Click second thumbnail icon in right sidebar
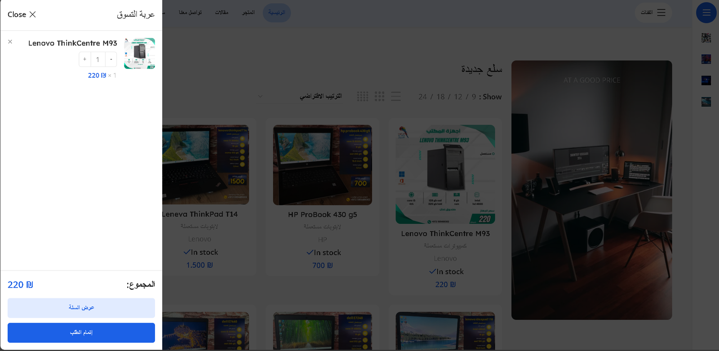This screenshot has height=351, width=719. [706, 59]
